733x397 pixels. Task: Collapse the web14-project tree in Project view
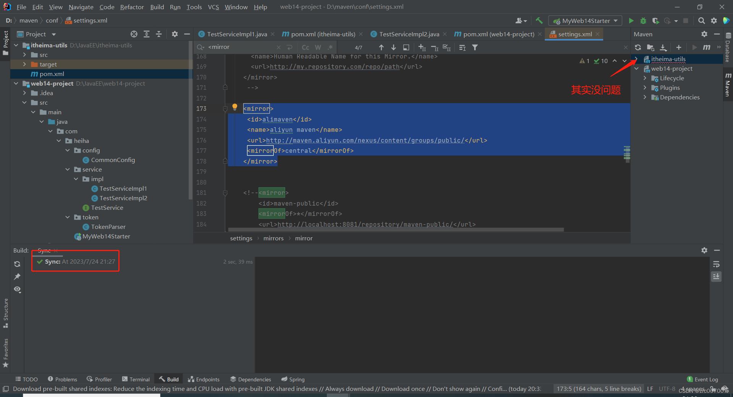coord(16,83)
